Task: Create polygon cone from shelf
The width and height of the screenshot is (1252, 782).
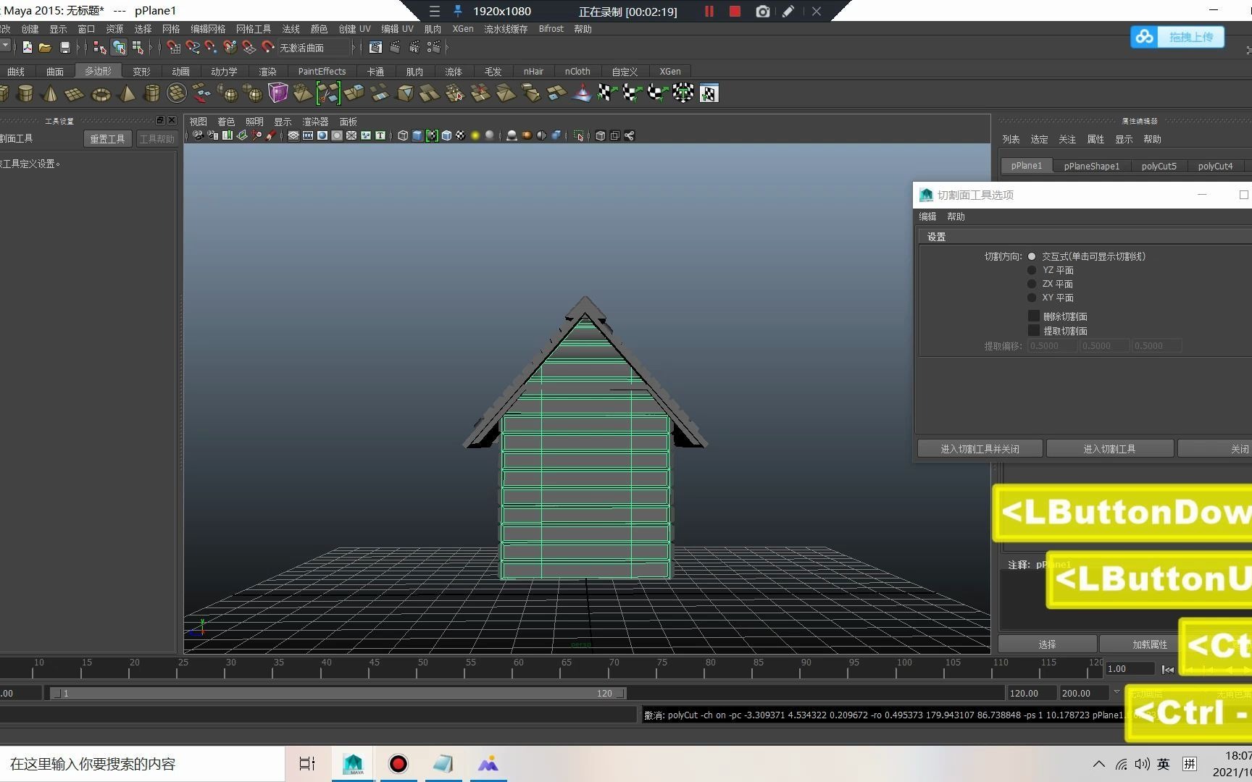Action: tap(50, 93)
